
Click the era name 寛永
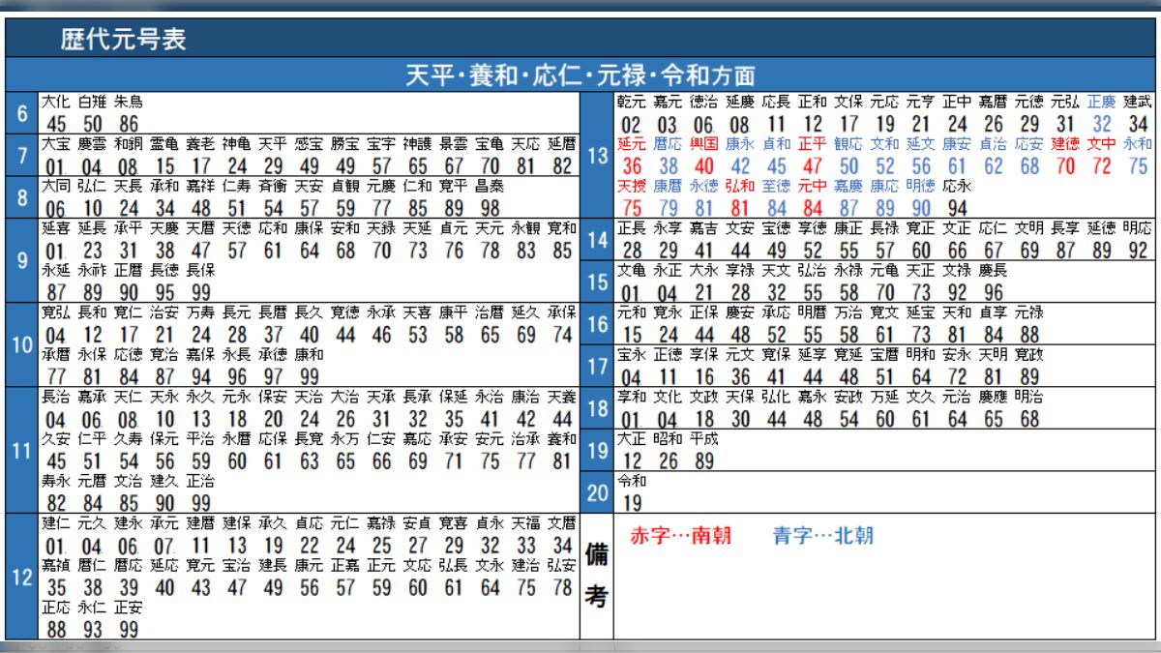668,312
